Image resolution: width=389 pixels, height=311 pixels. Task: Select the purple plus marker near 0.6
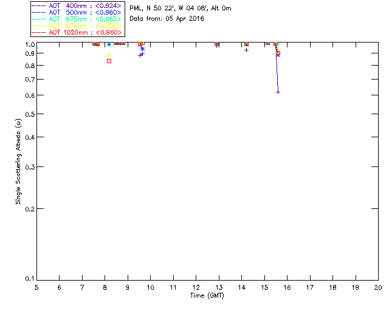[278, 92]
